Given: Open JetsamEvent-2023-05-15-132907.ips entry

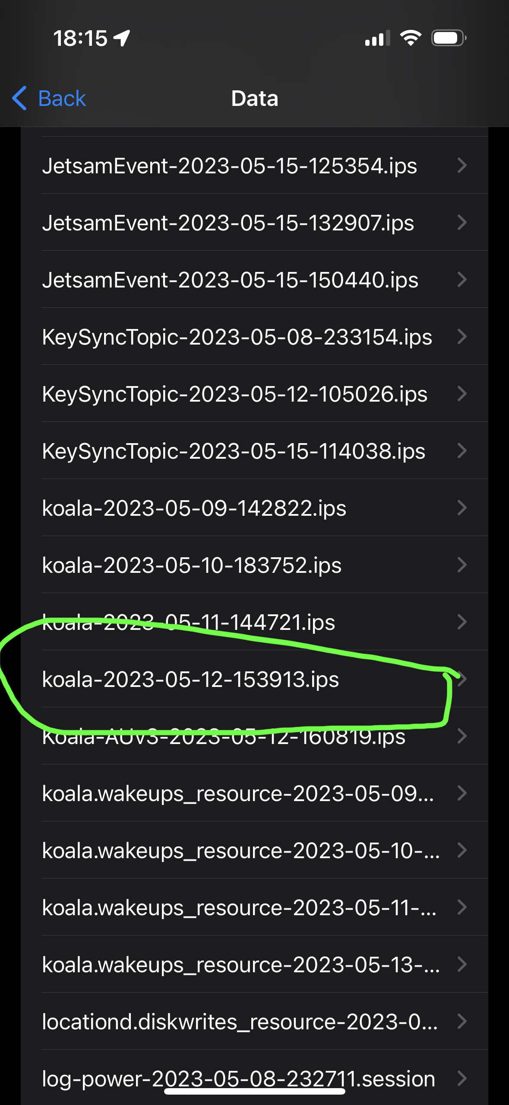Looking at the screenshot, I should coord(228,223).
